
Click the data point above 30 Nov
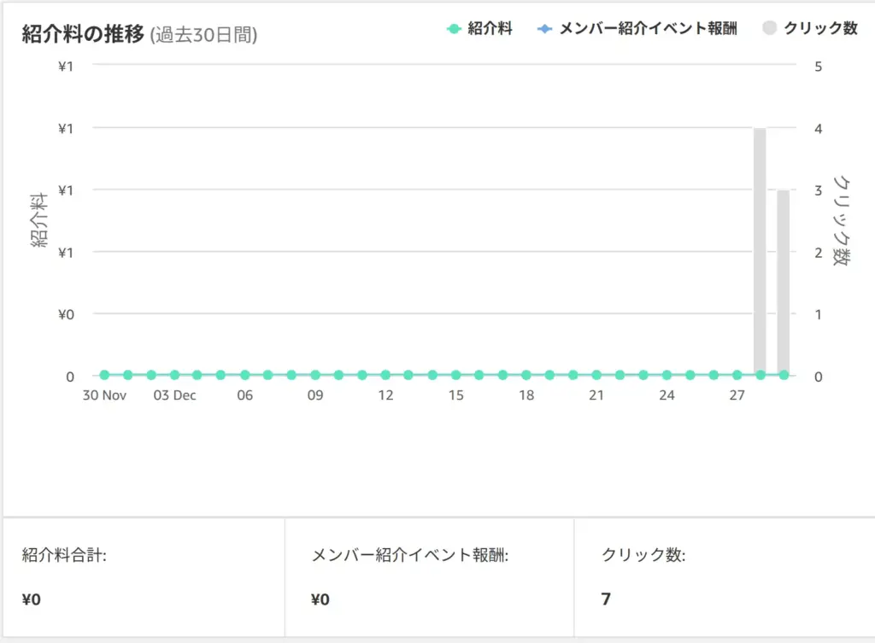(x=104, y=375)
